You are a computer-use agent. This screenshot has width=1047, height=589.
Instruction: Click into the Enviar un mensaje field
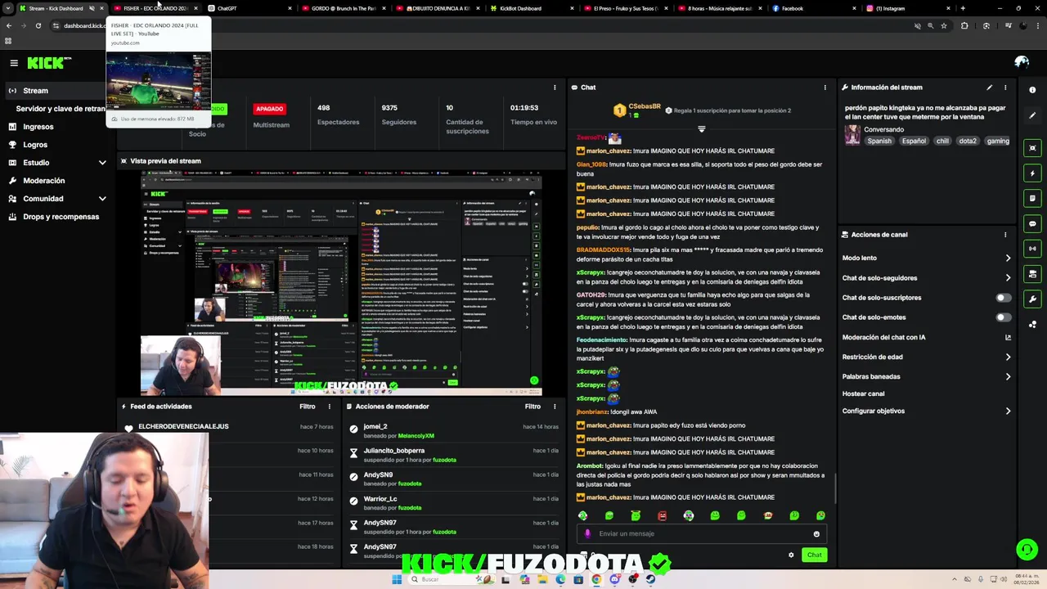click(701, 534)
